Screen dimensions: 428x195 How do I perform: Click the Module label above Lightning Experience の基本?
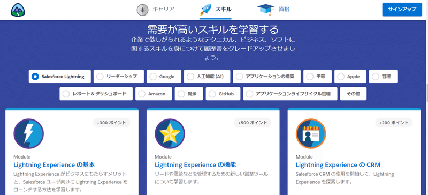point(22,157)
